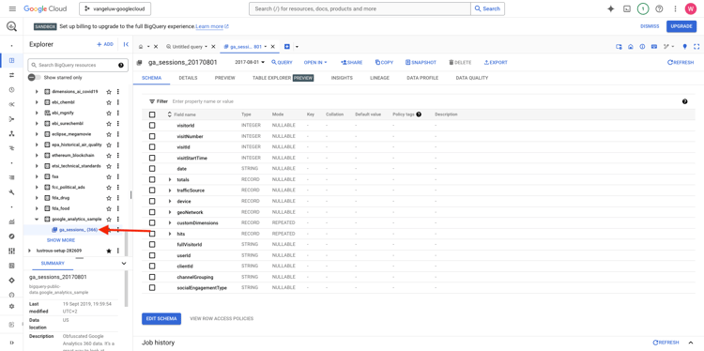Viewport: 704px width, 351px height.
Task: Click the new tab plus icon
Action: tap(286, 46)
